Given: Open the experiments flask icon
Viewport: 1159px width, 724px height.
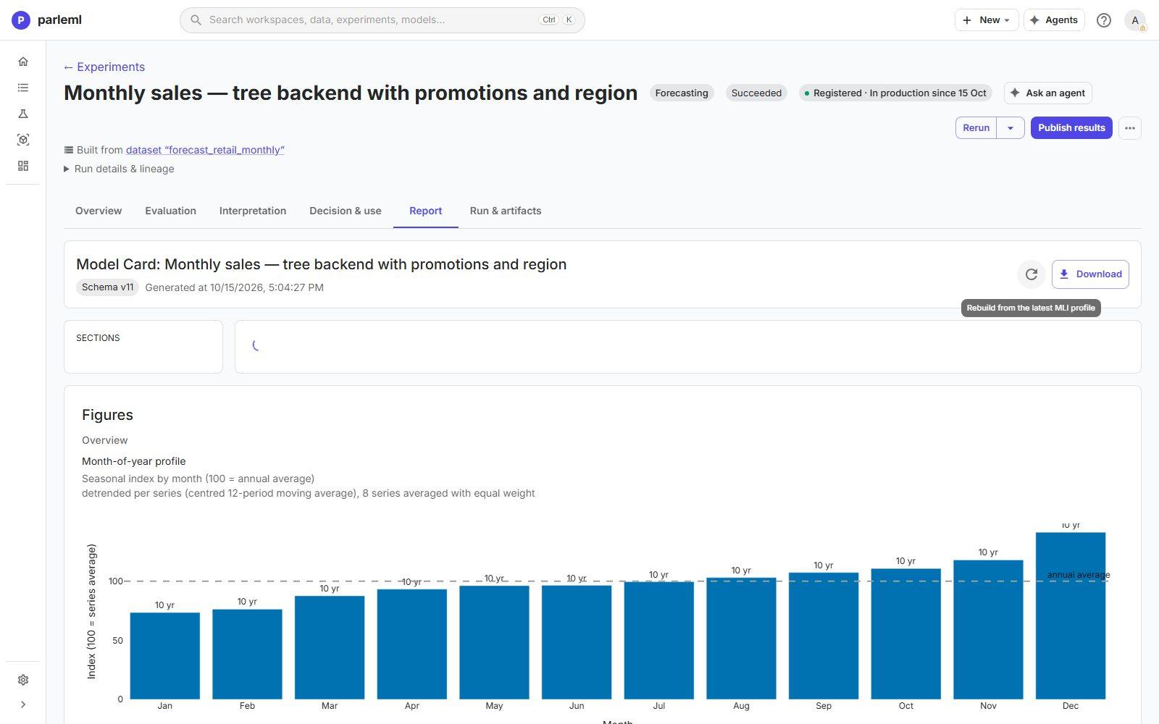Looking at the screenshot, I should pos(23,114).
